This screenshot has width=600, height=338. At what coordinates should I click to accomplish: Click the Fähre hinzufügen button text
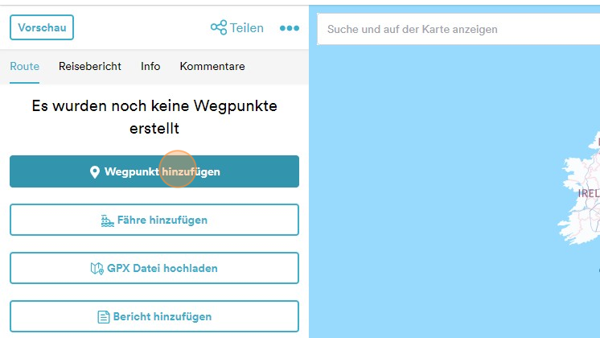pyautogui.click(x=162, y=221)
